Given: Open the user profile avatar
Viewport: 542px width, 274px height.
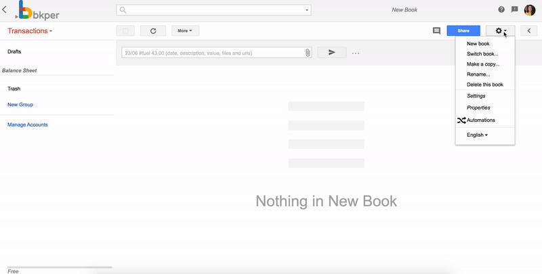Looking at the screenshot, I should tap(530, 10).
